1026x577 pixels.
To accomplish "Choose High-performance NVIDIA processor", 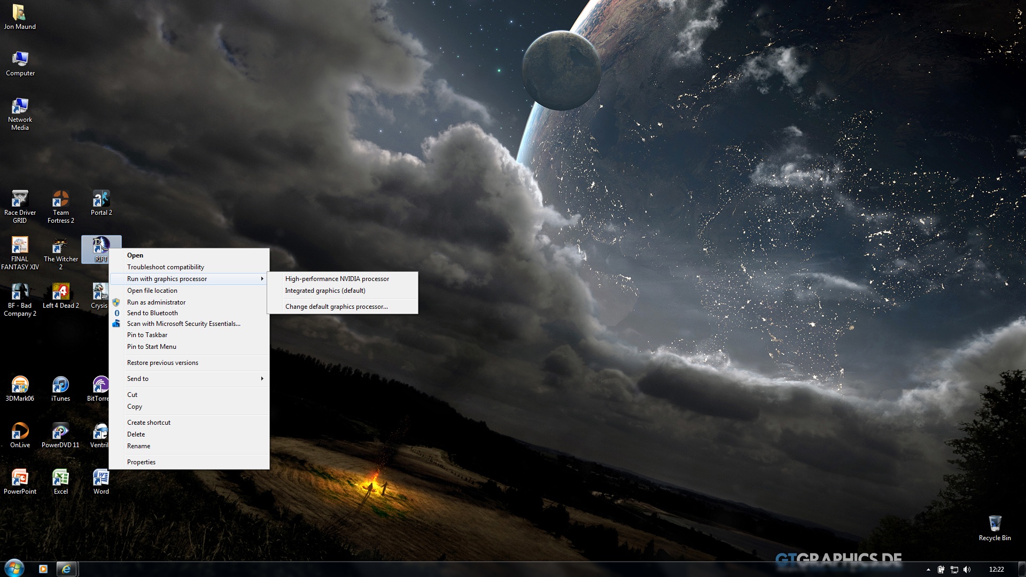I will [x=337, y=279].
